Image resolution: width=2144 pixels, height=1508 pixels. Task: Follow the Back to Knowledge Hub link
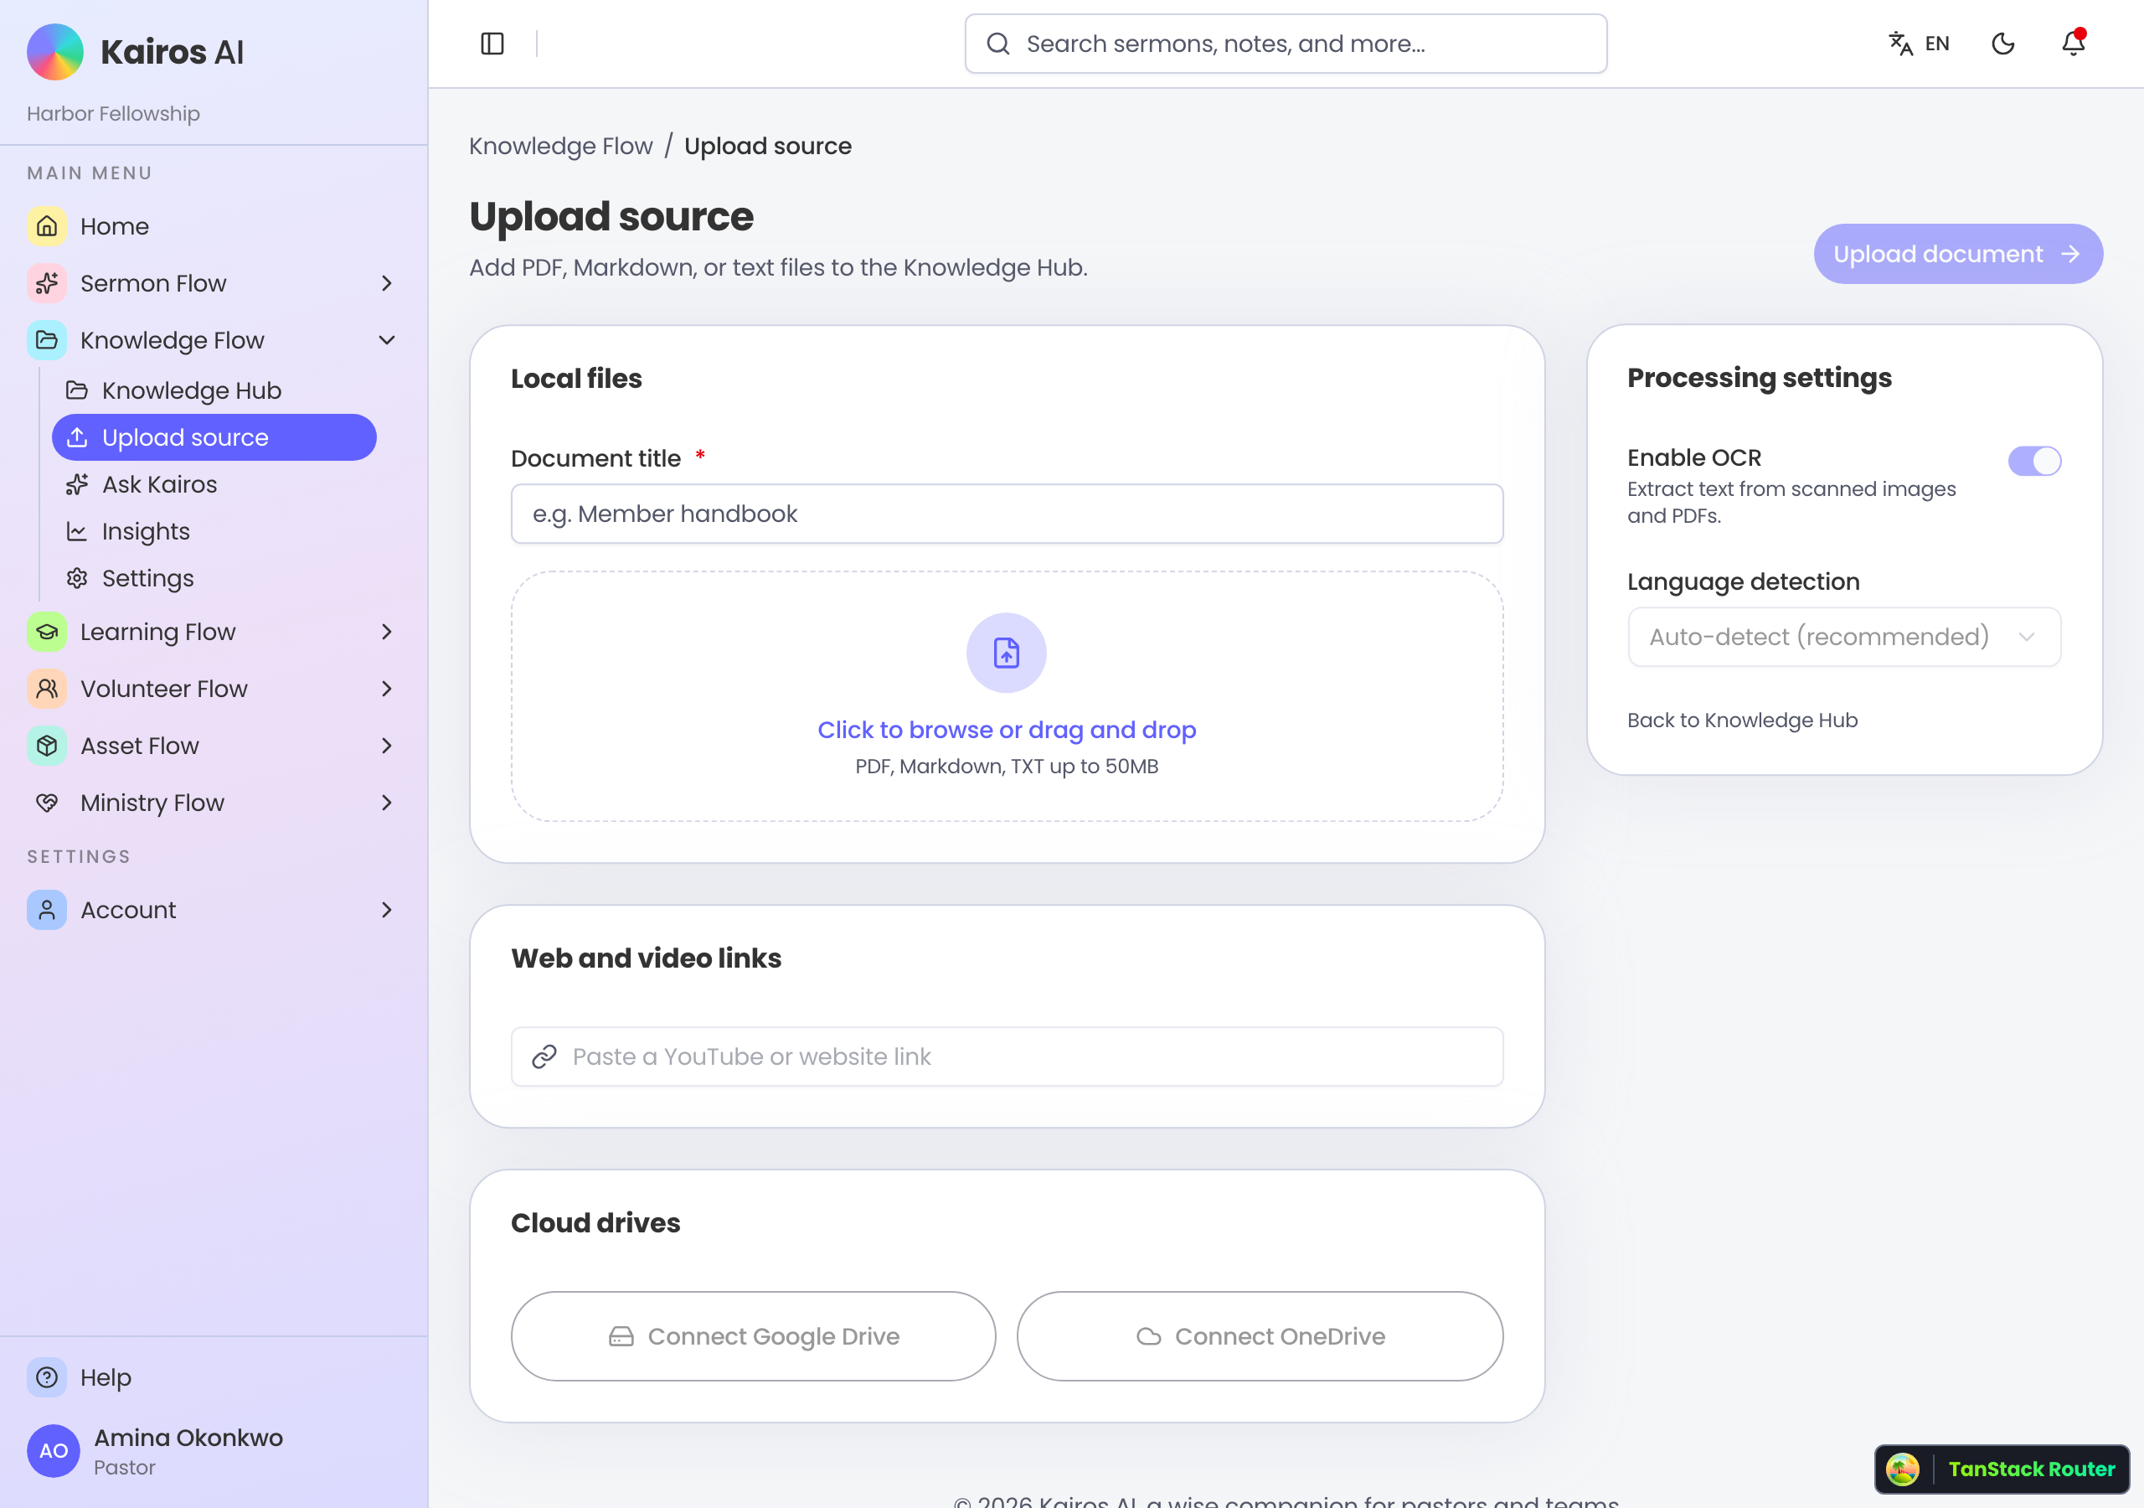[x=1743, y=720]
